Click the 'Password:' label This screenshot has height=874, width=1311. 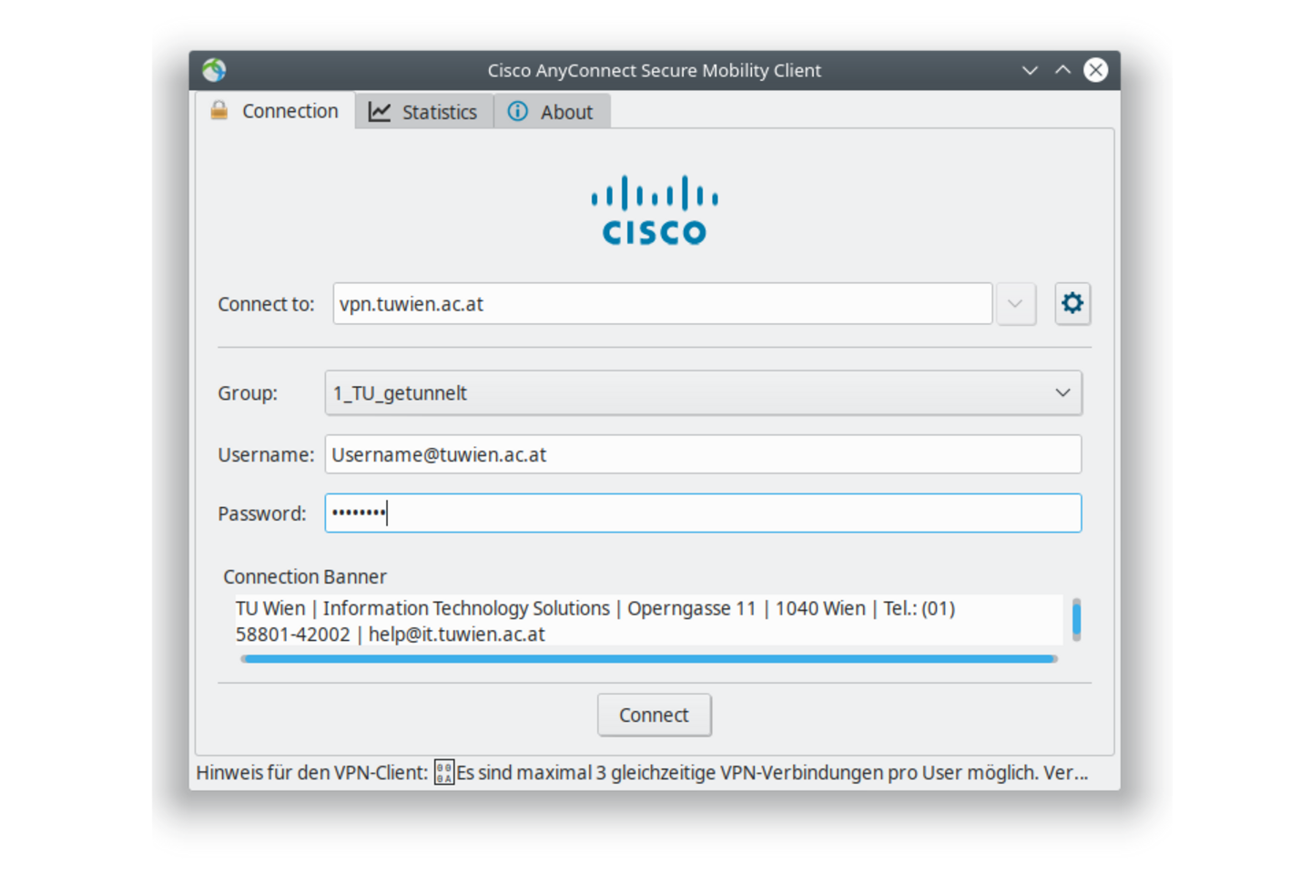coord(262,513)
